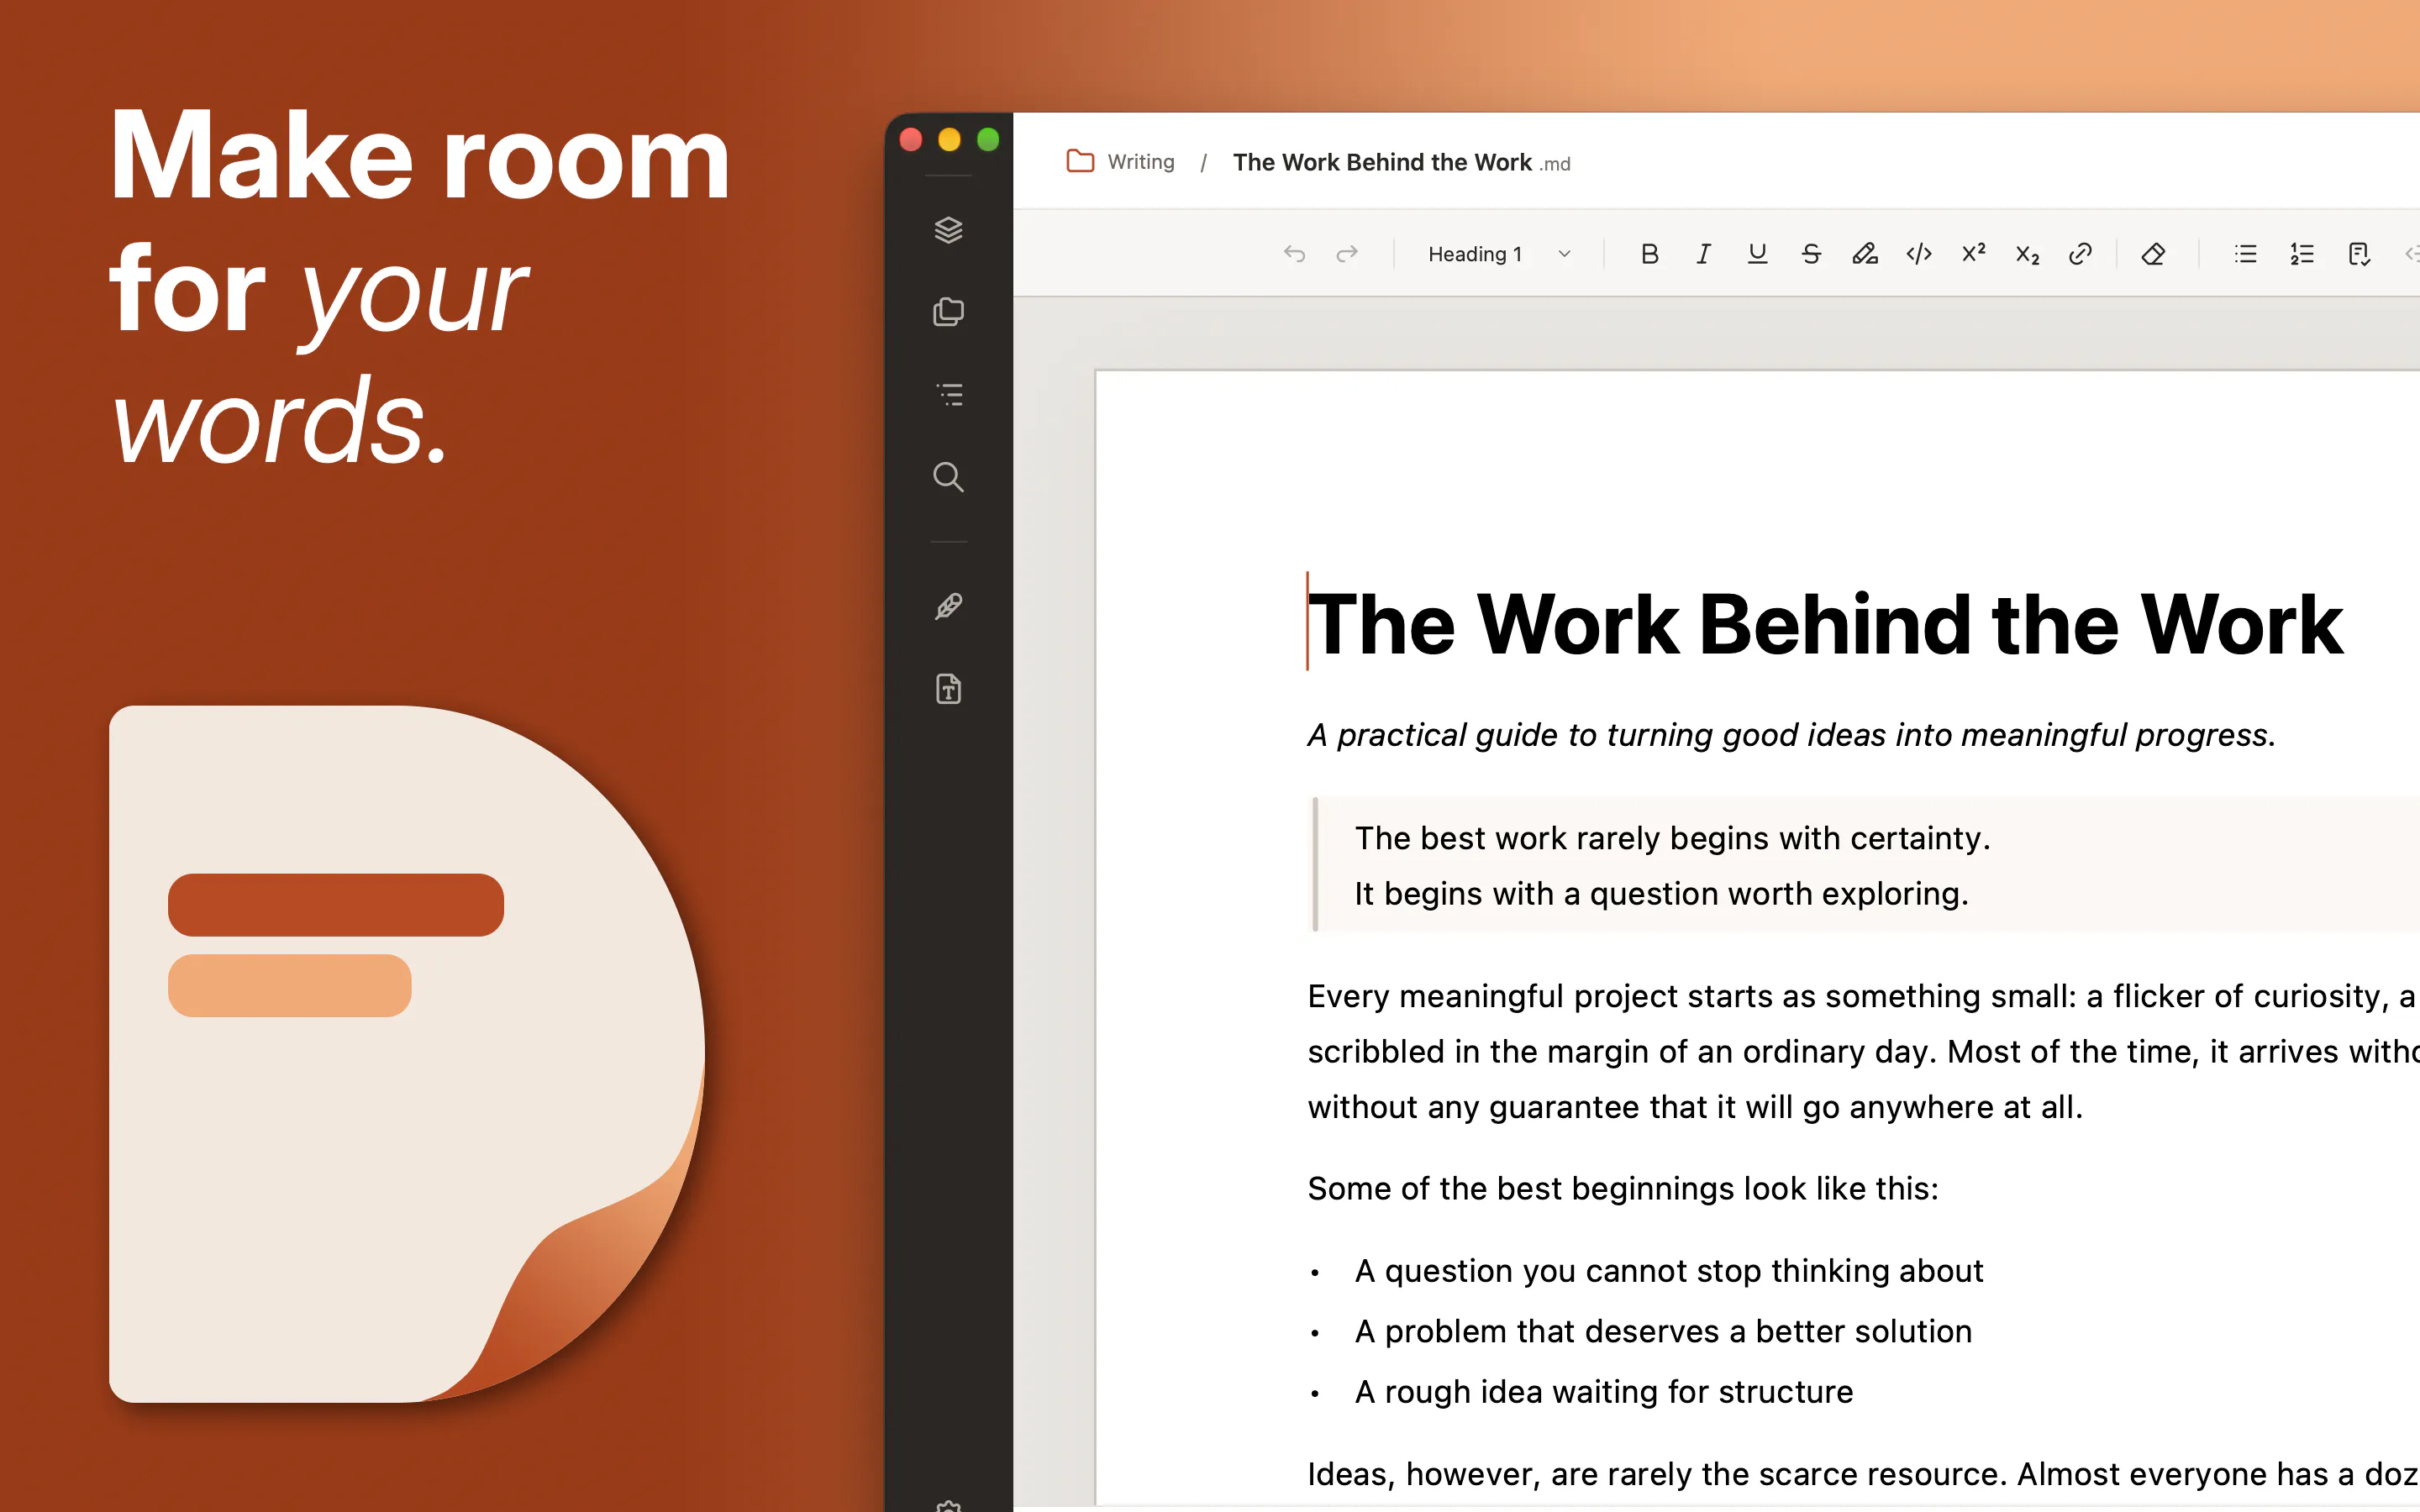Apply subscript formatting

(x=2027, y=255)
